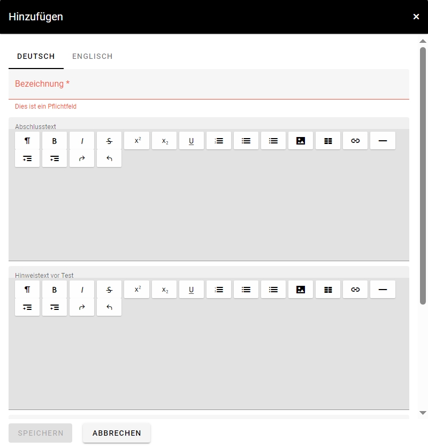Screen dimensions: 428x448
Task: Insert table in Hinweistext vor Test editor
Action: 328,290
